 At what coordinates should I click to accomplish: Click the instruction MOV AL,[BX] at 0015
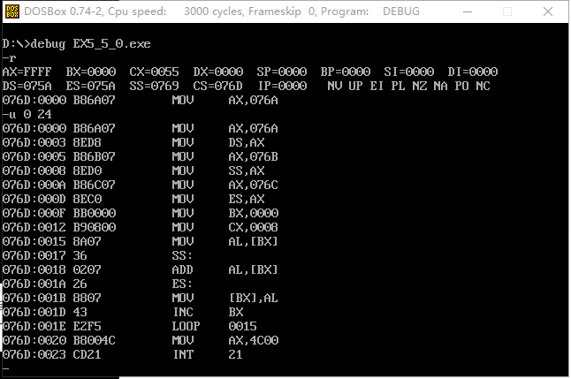pyautogui.click(x=225, y=241)
